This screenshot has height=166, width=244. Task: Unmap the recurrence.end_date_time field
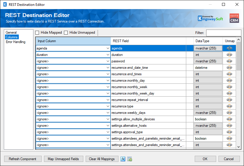click(229, 68)
